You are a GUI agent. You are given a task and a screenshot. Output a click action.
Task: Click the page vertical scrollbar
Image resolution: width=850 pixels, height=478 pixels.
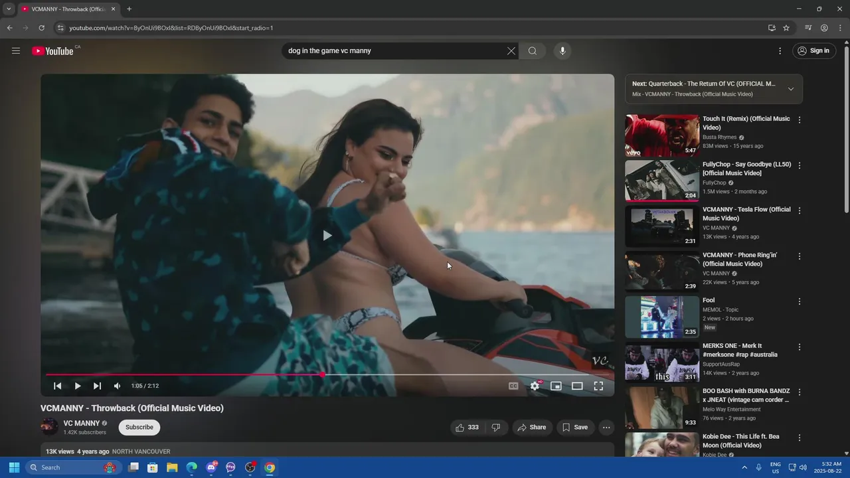(846, 129)
